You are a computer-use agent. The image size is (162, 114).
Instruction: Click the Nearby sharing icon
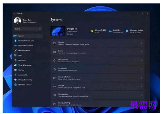(55, 104)
